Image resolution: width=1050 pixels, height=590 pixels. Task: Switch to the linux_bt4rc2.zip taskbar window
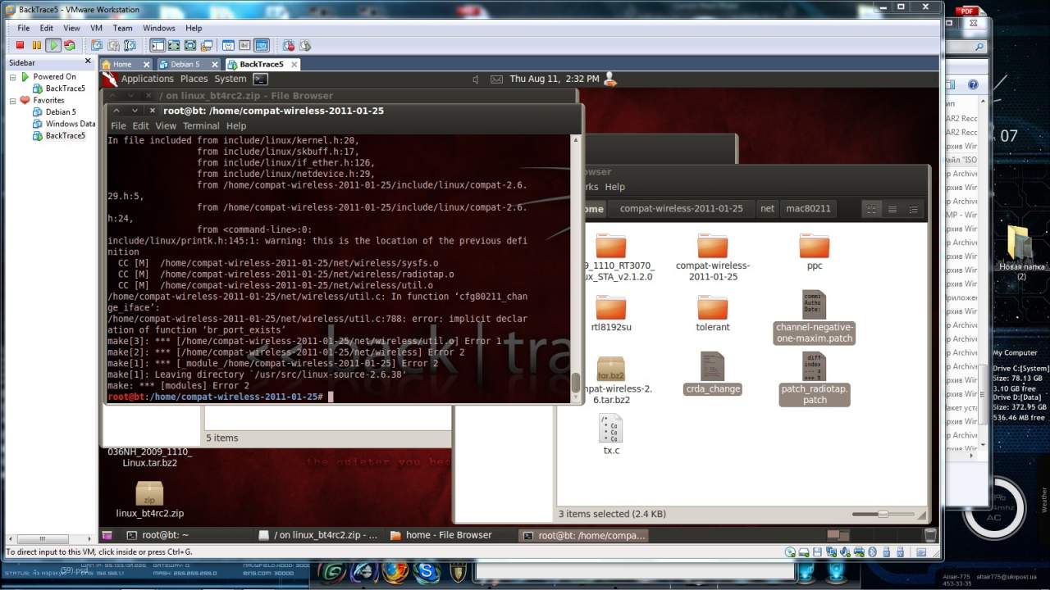point(318,535)
